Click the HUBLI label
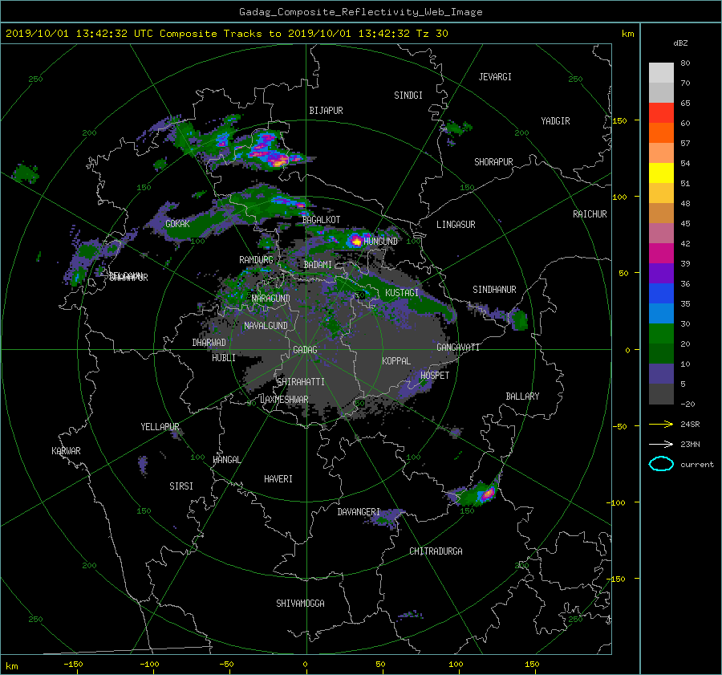This screenshot has height=675, width=722. (224, 357)
